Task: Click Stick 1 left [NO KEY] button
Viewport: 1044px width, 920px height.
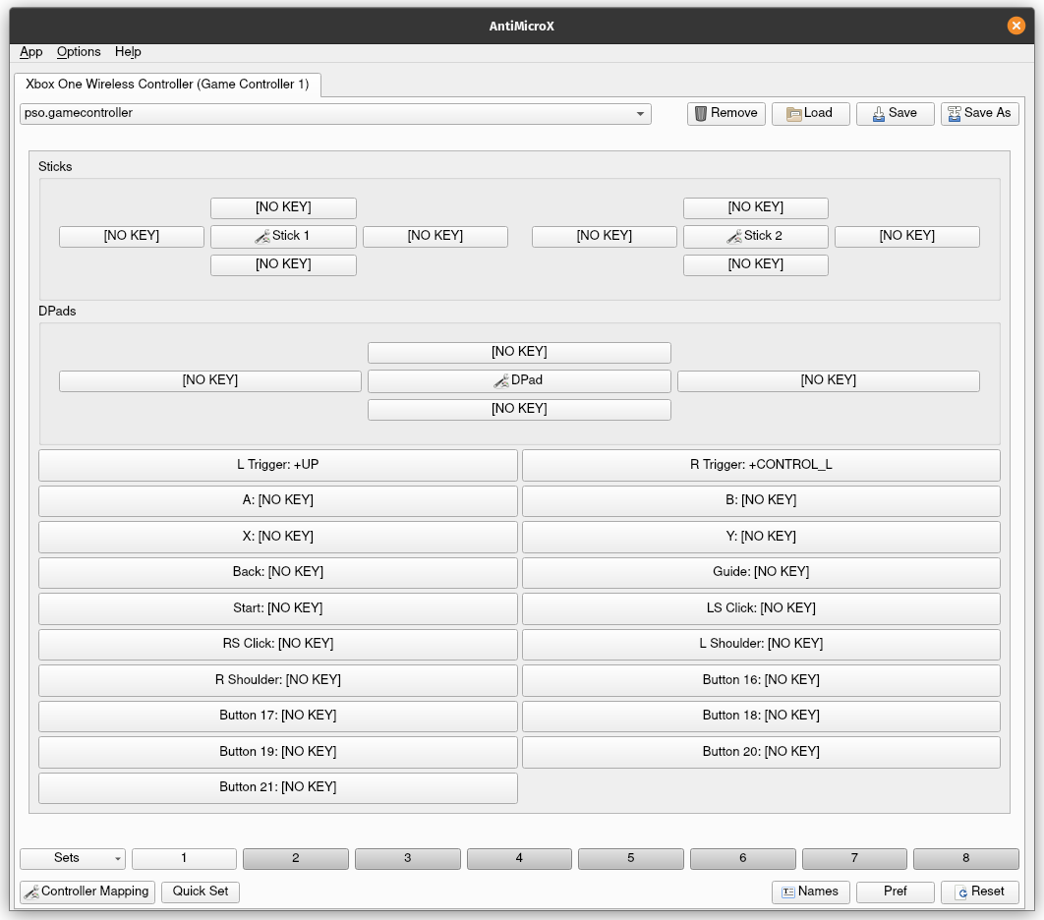Action: (132, 236)
